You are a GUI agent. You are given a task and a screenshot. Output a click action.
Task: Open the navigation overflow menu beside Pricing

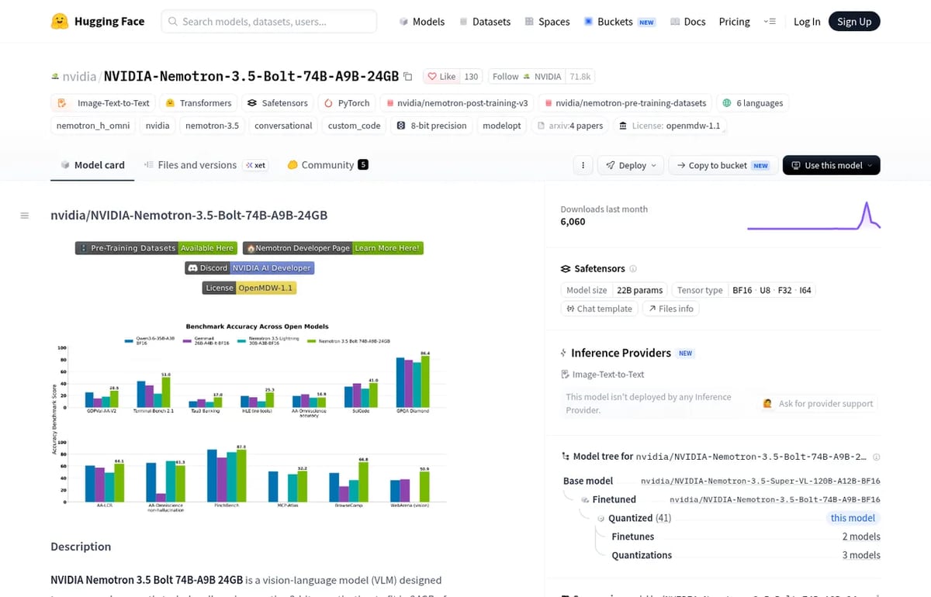point(770,22)
